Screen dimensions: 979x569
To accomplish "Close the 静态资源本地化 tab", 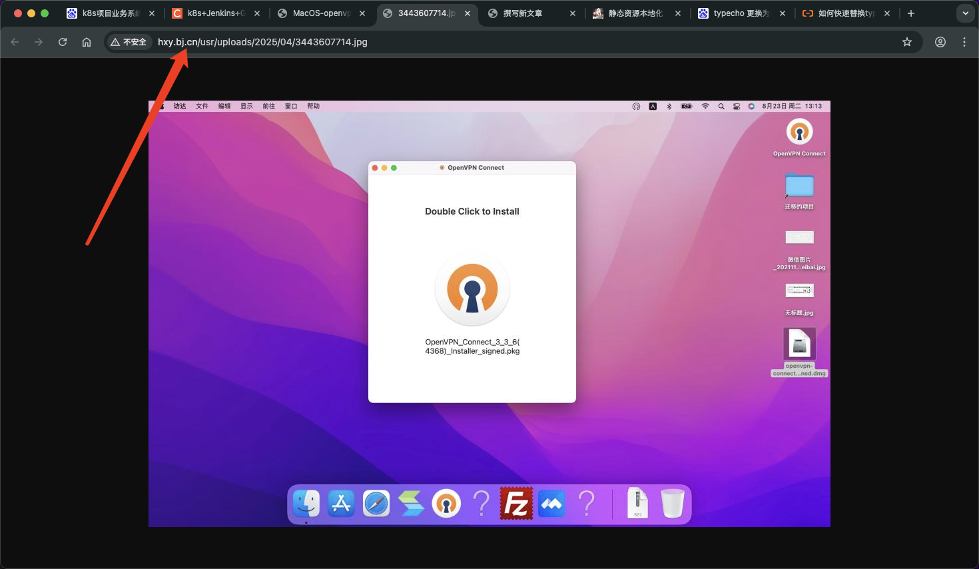I will tap(678, 13).
